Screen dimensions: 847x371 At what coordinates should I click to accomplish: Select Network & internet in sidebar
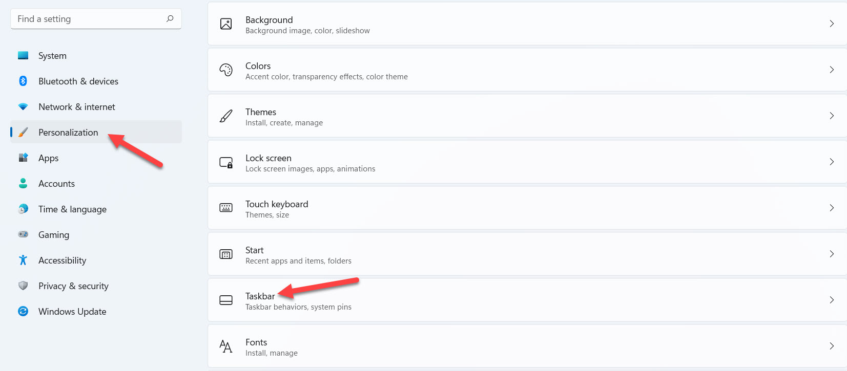coord(76,107)
